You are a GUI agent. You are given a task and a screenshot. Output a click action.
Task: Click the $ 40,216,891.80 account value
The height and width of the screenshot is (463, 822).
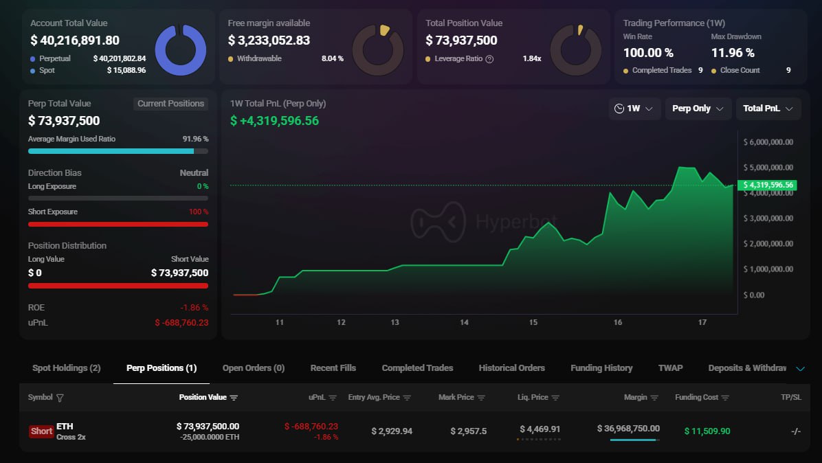[75, 41]
